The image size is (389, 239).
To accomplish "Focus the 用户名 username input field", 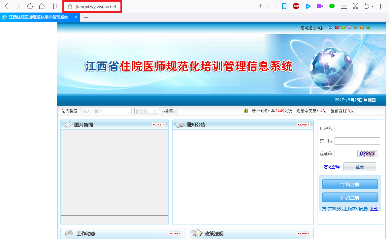I will coord(357,128).
